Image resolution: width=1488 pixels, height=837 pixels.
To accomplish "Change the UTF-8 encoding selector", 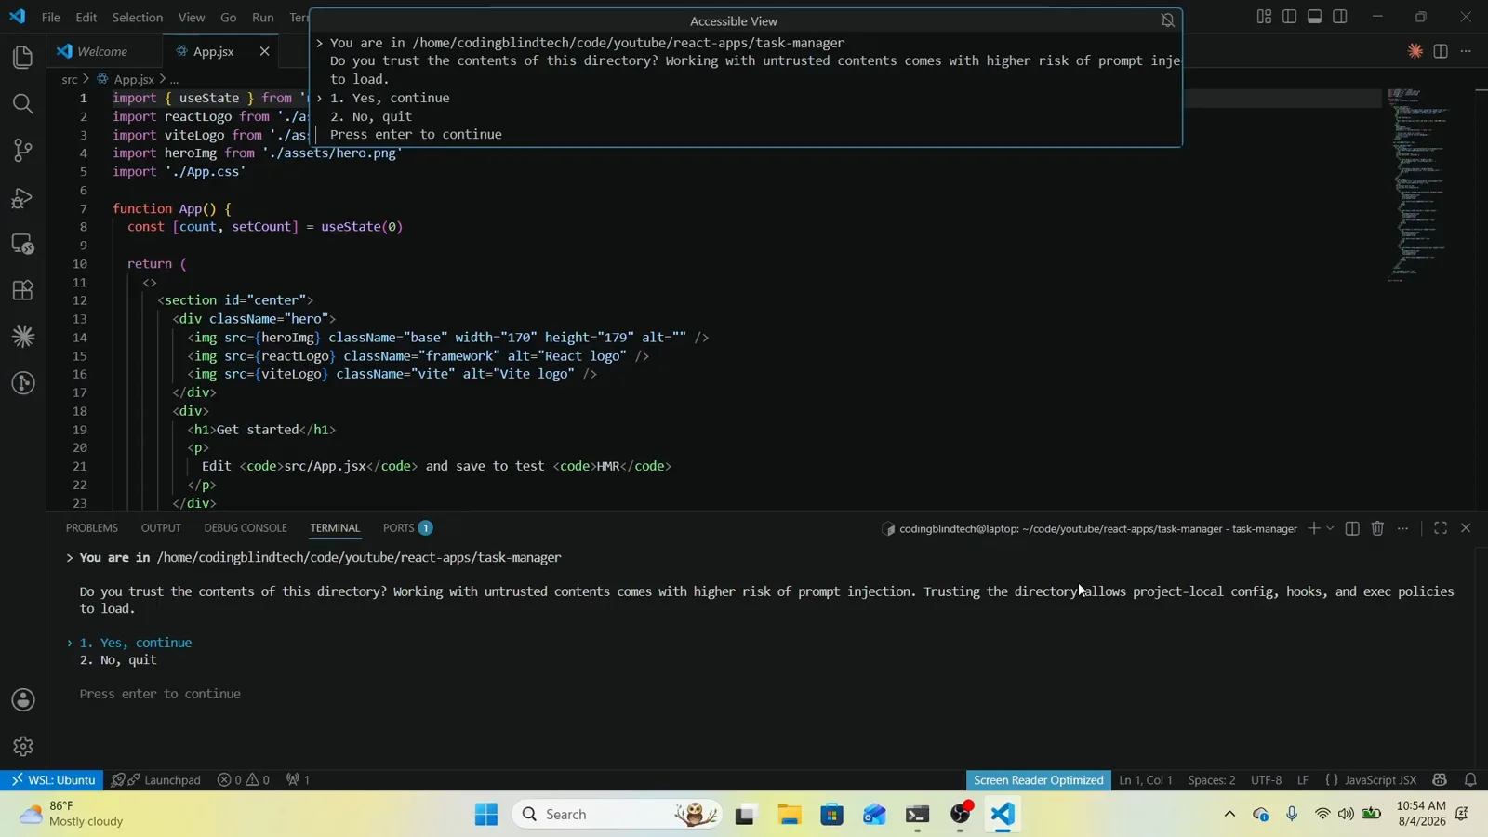I will pyautogui.click(x=1267, y=780).
